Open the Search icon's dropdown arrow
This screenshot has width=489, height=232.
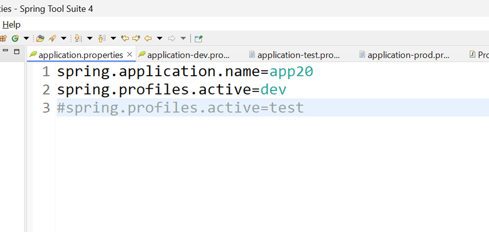point(64,39)
